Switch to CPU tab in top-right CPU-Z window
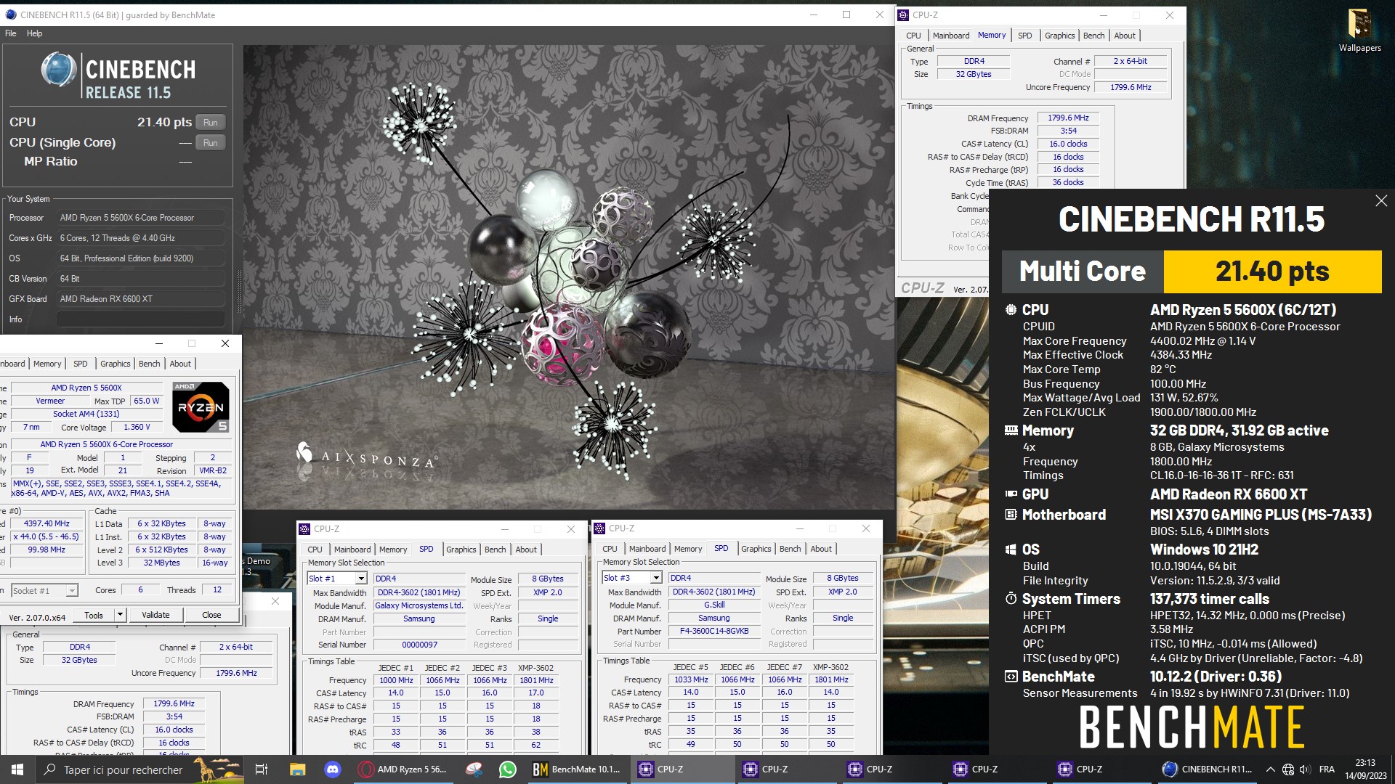The image size is (1395, 784). pyautogui.click(x=913, y=36)
